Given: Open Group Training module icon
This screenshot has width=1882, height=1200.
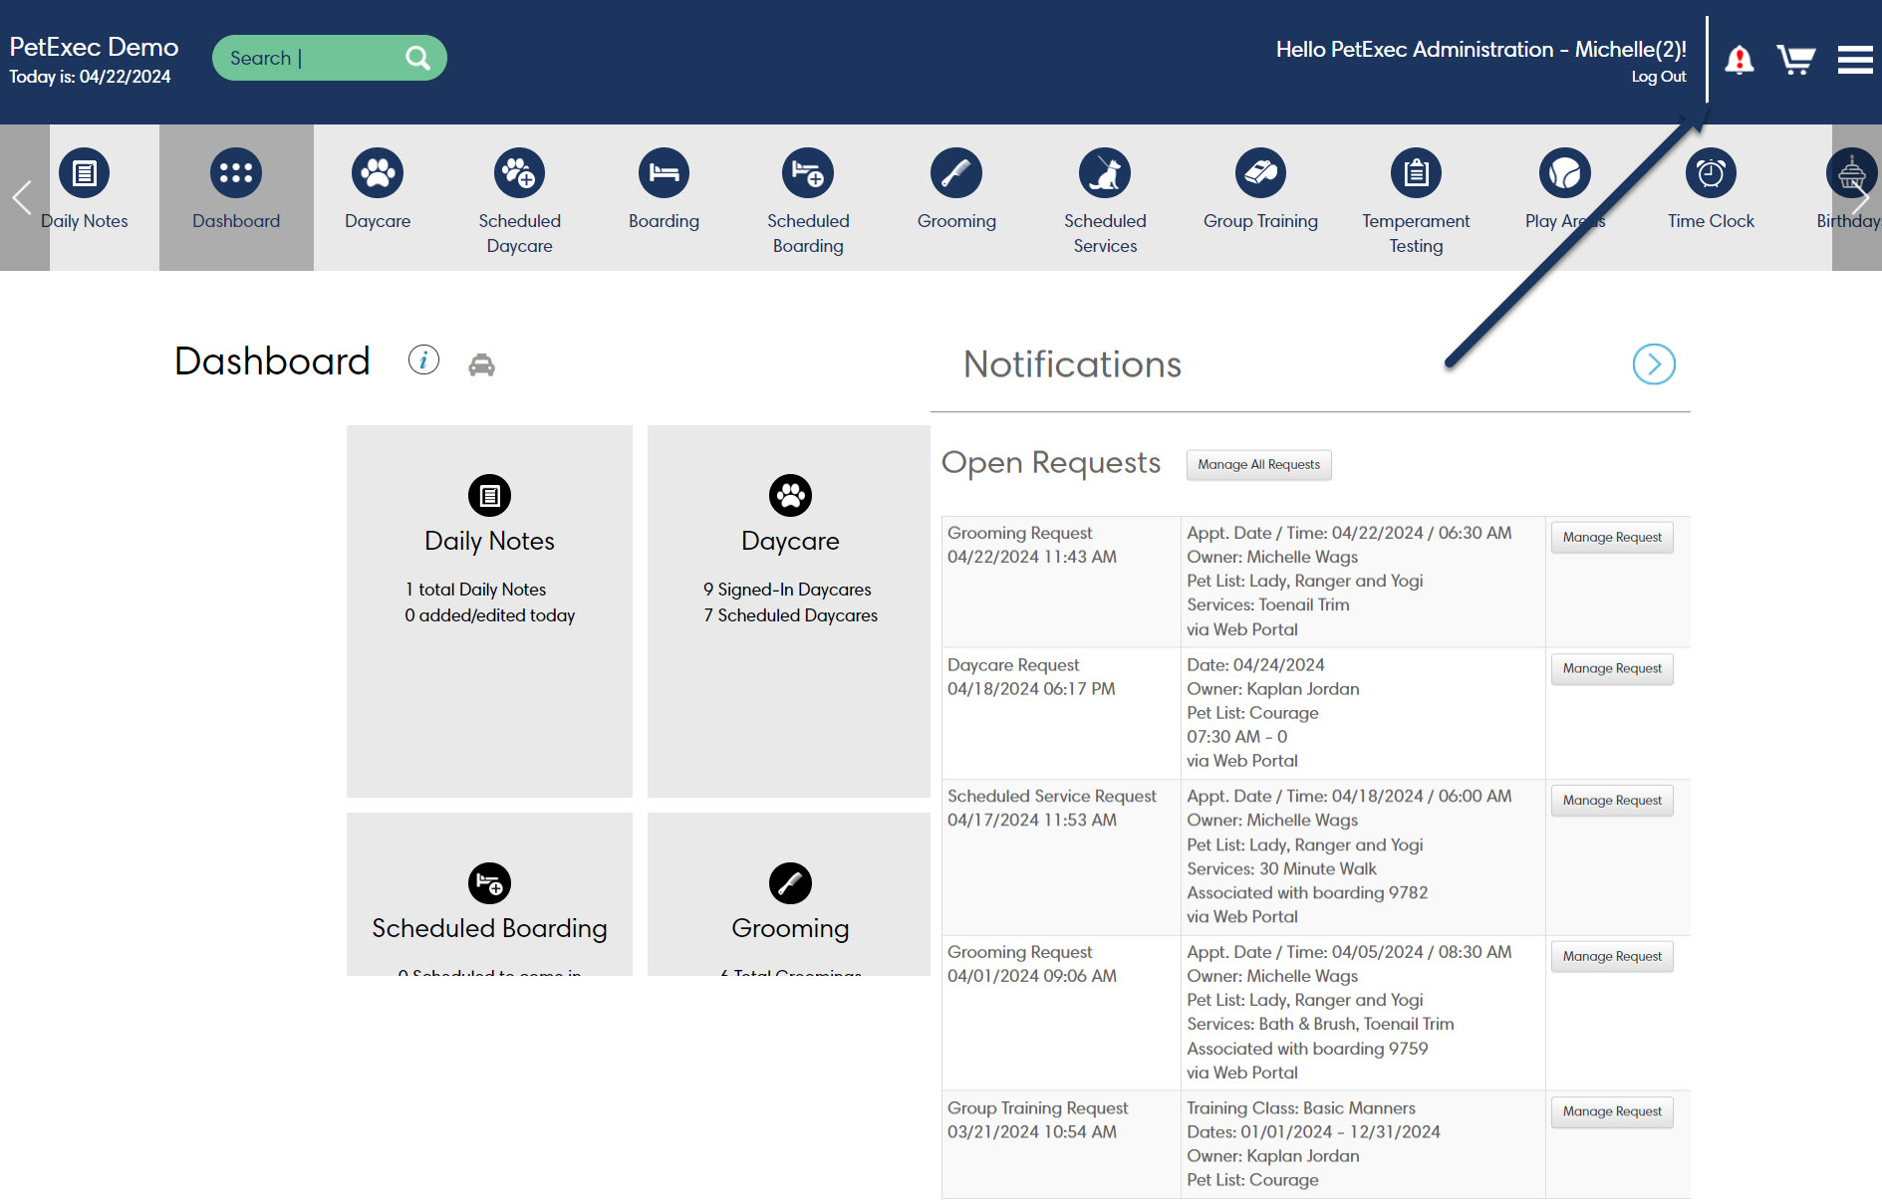Looking at the screenshot, I should [1259, 171].
